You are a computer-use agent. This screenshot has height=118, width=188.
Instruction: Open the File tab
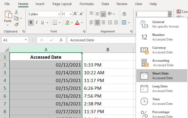7,4
